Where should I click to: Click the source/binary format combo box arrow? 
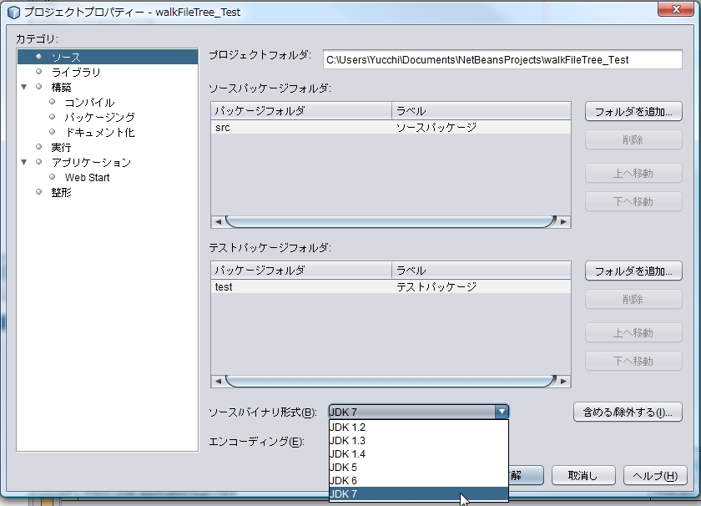[501, 412]
